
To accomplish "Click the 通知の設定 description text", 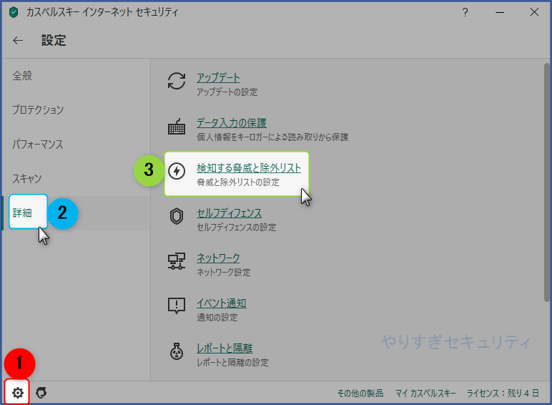I will pos(217,318).
